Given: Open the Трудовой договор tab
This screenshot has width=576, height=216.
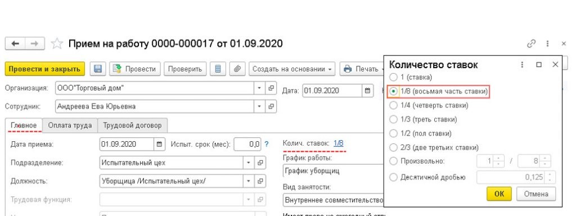Looking at the screenshot, I should [132, 125].
